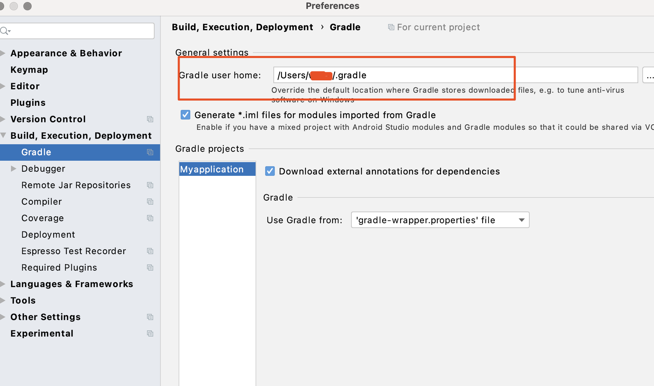Uncheck Generate *.iml files for Gradle modules
654x386 pixels.
click(185, 115)
